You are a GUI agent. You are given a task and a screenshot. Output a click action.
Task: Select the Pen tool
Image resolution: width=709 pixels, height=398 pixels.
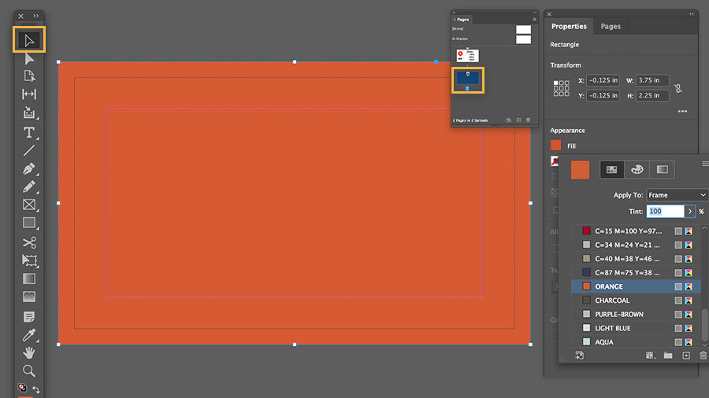point(29,169)
